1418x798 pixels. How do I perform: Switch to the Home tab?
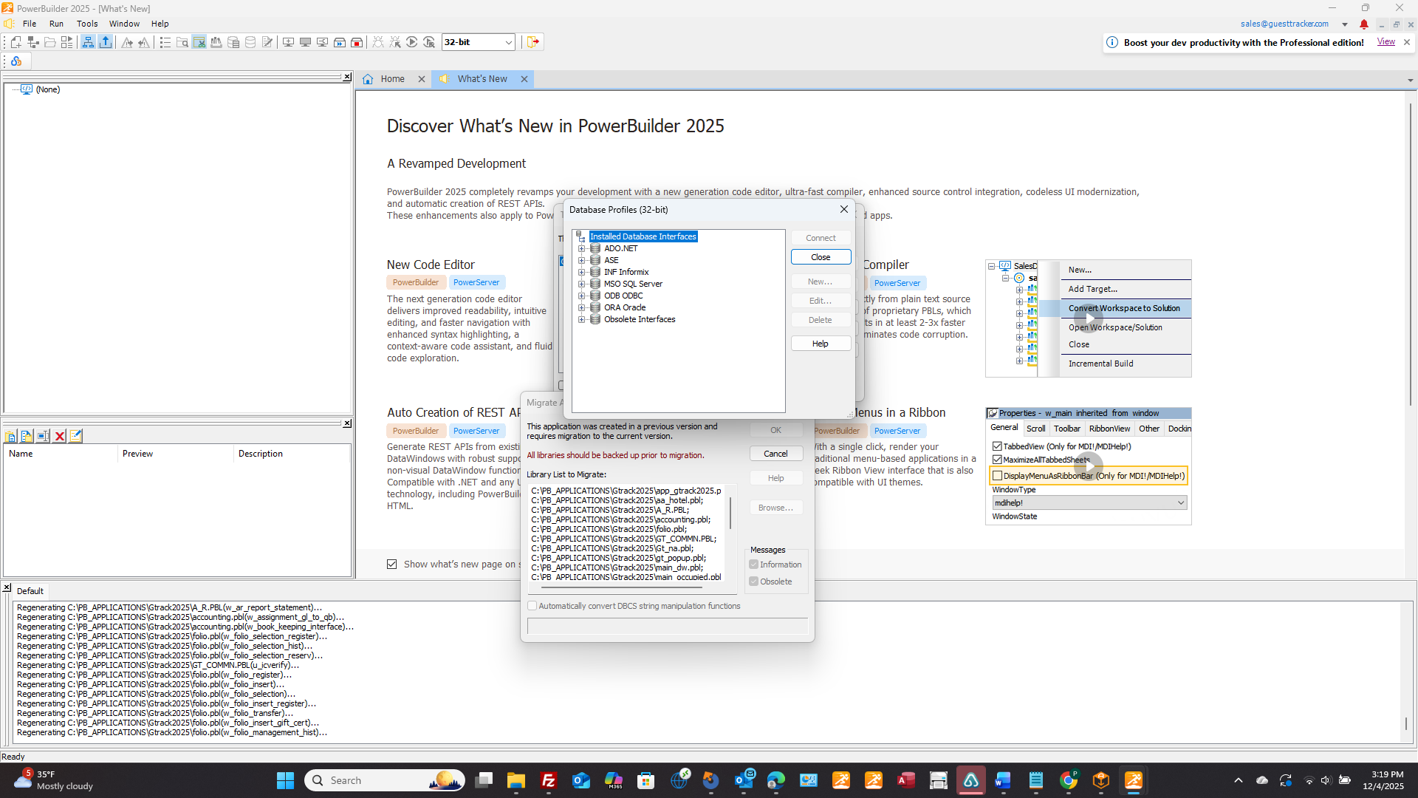coord(392,79)
